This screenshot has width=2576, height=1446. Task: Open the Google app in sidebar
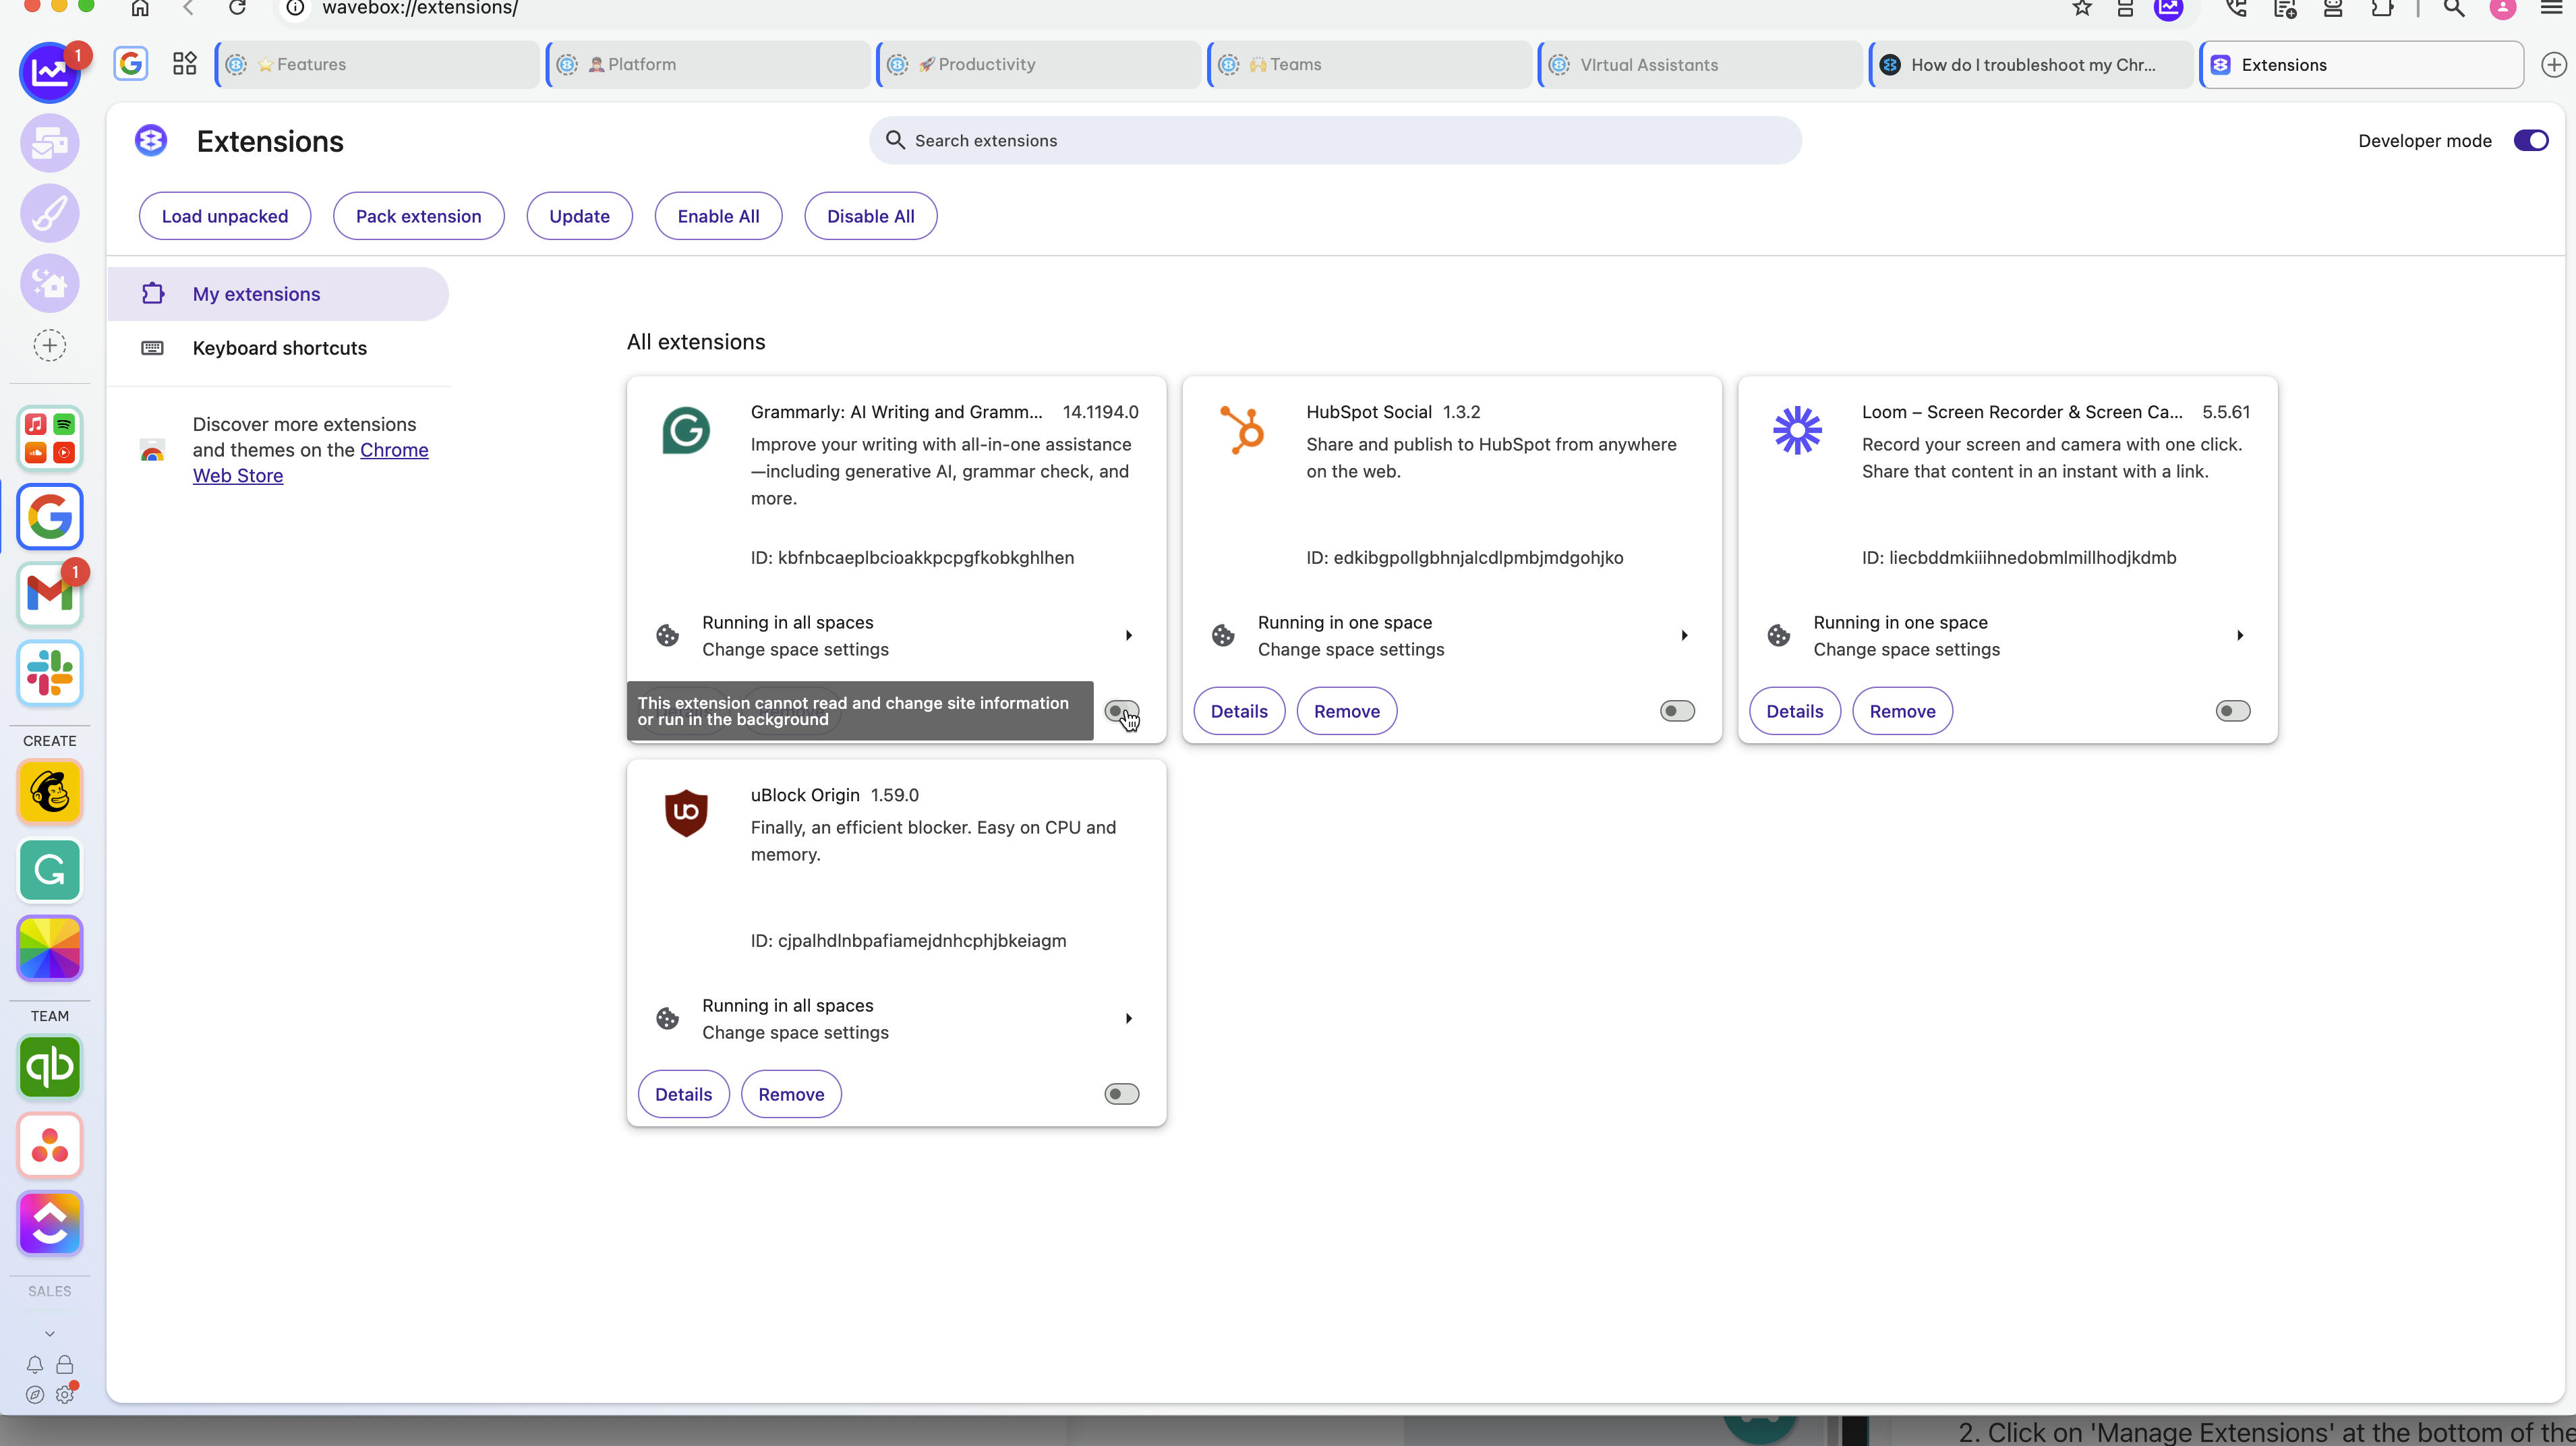tap(49, 517)
